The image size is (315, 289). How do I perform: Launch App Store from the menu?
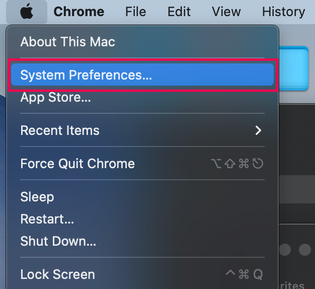[x=55, y=97]
